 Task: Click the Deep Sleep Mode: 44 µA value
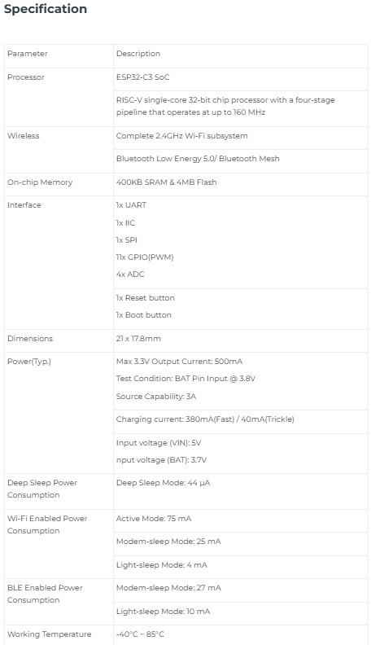[x=163, y=483]
